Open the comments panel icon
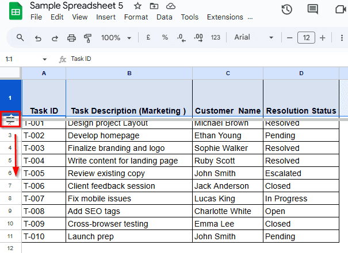Screen dimensions: 348x253 [312, 9]
